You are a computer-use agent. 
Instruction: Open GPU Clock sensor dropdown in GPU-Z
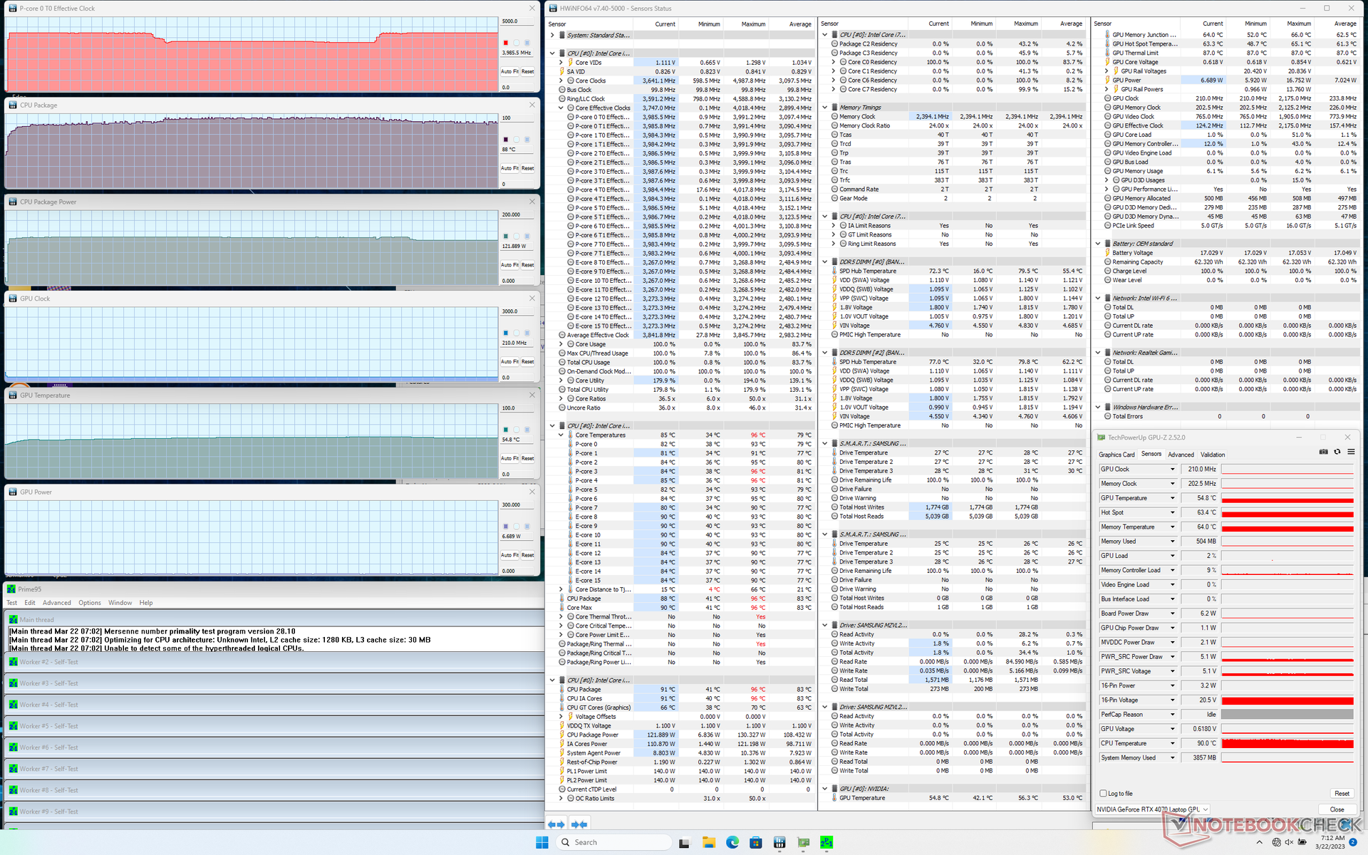click(1172, 470)
